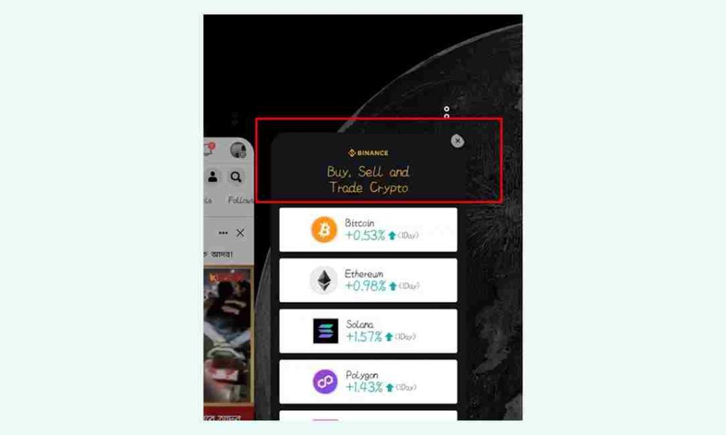Select the Solana logo icon
726x435 pixels.
click(325, 331)
